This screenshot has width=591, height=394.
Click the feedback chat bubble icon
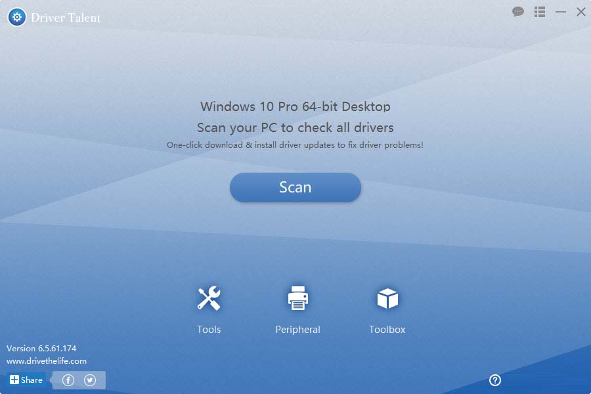pos(518,12)
